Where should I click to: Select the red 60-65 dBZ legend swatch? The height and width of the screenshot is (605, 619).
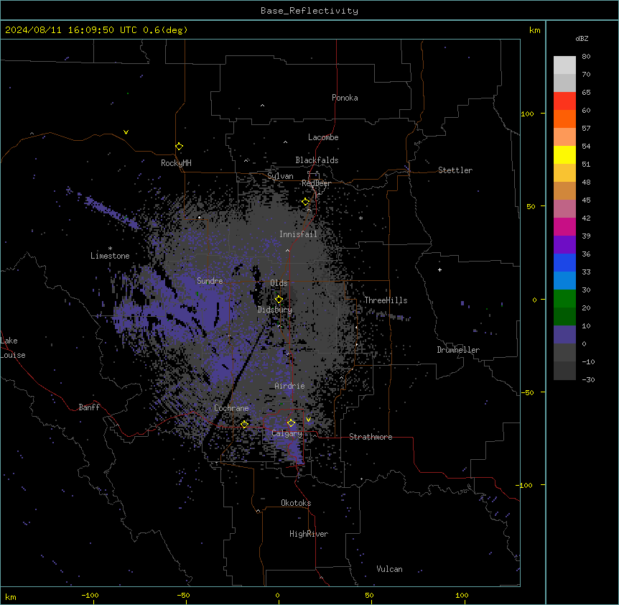click(x=564, y=101)
